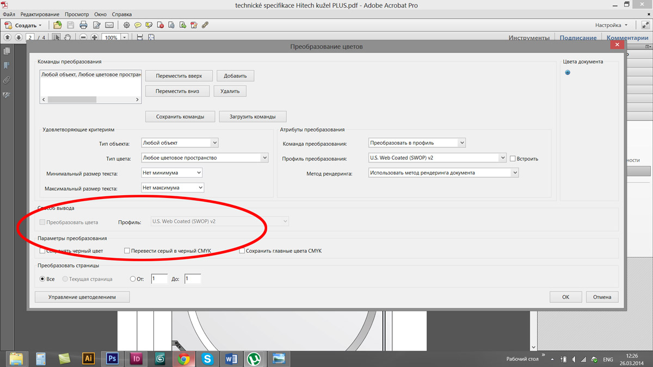Open Метод рендеринга dropdown
This screenshot has height=367, width=653.
443,173
